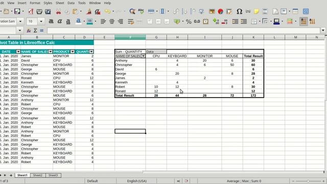Click English (USA) in status bar

tap(137, 181)
